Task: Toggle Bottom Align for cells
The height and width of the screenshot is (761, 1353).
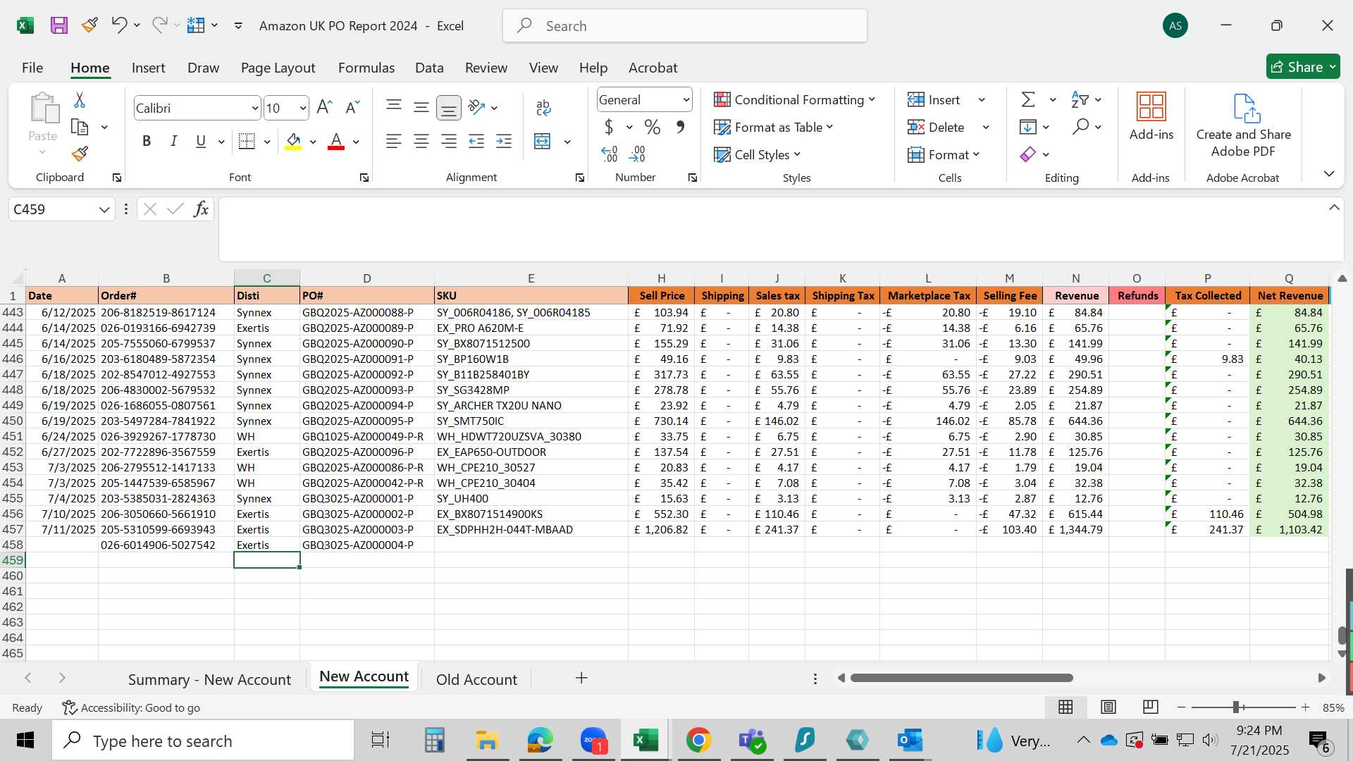Action: click(449, 107)
